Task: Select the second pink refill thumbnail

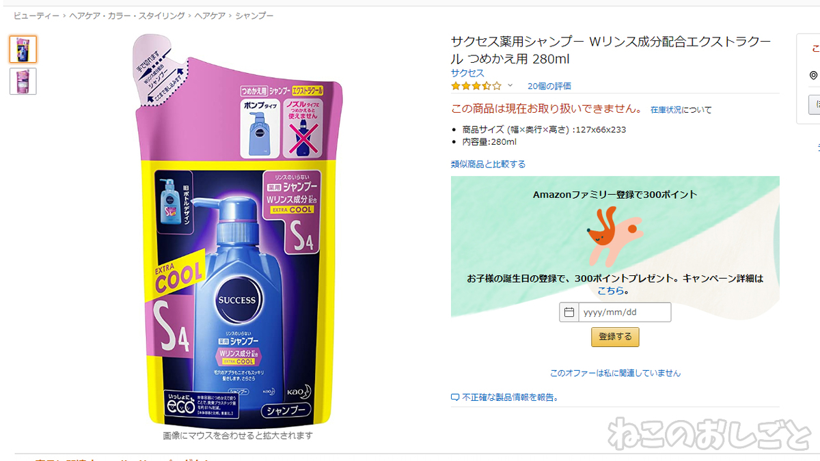Action: click(x=23, y=81)
